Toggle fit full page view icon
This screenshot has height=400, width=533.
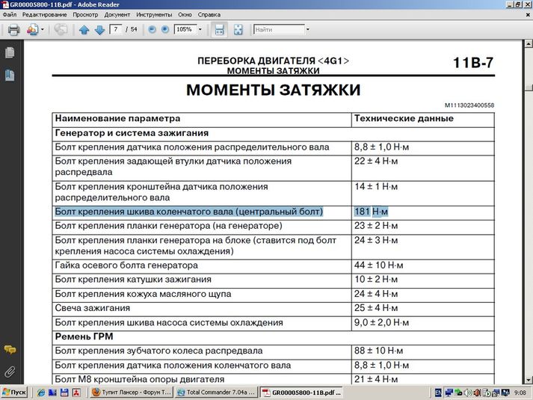pos(238,30)
